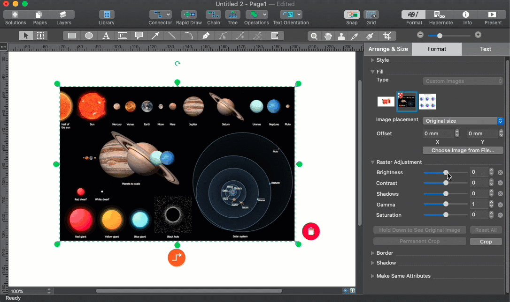Expand the Shadow section
Screen dimensions: 510x302
(372, 263)
